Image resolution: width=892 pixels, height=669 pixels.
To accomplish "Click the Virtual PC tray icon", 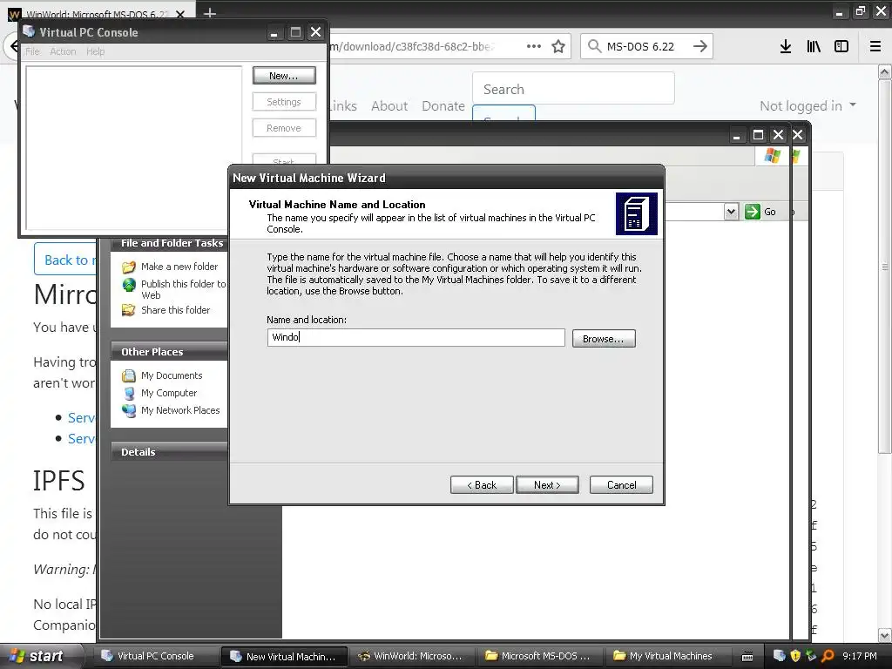I will pos(780,656).
